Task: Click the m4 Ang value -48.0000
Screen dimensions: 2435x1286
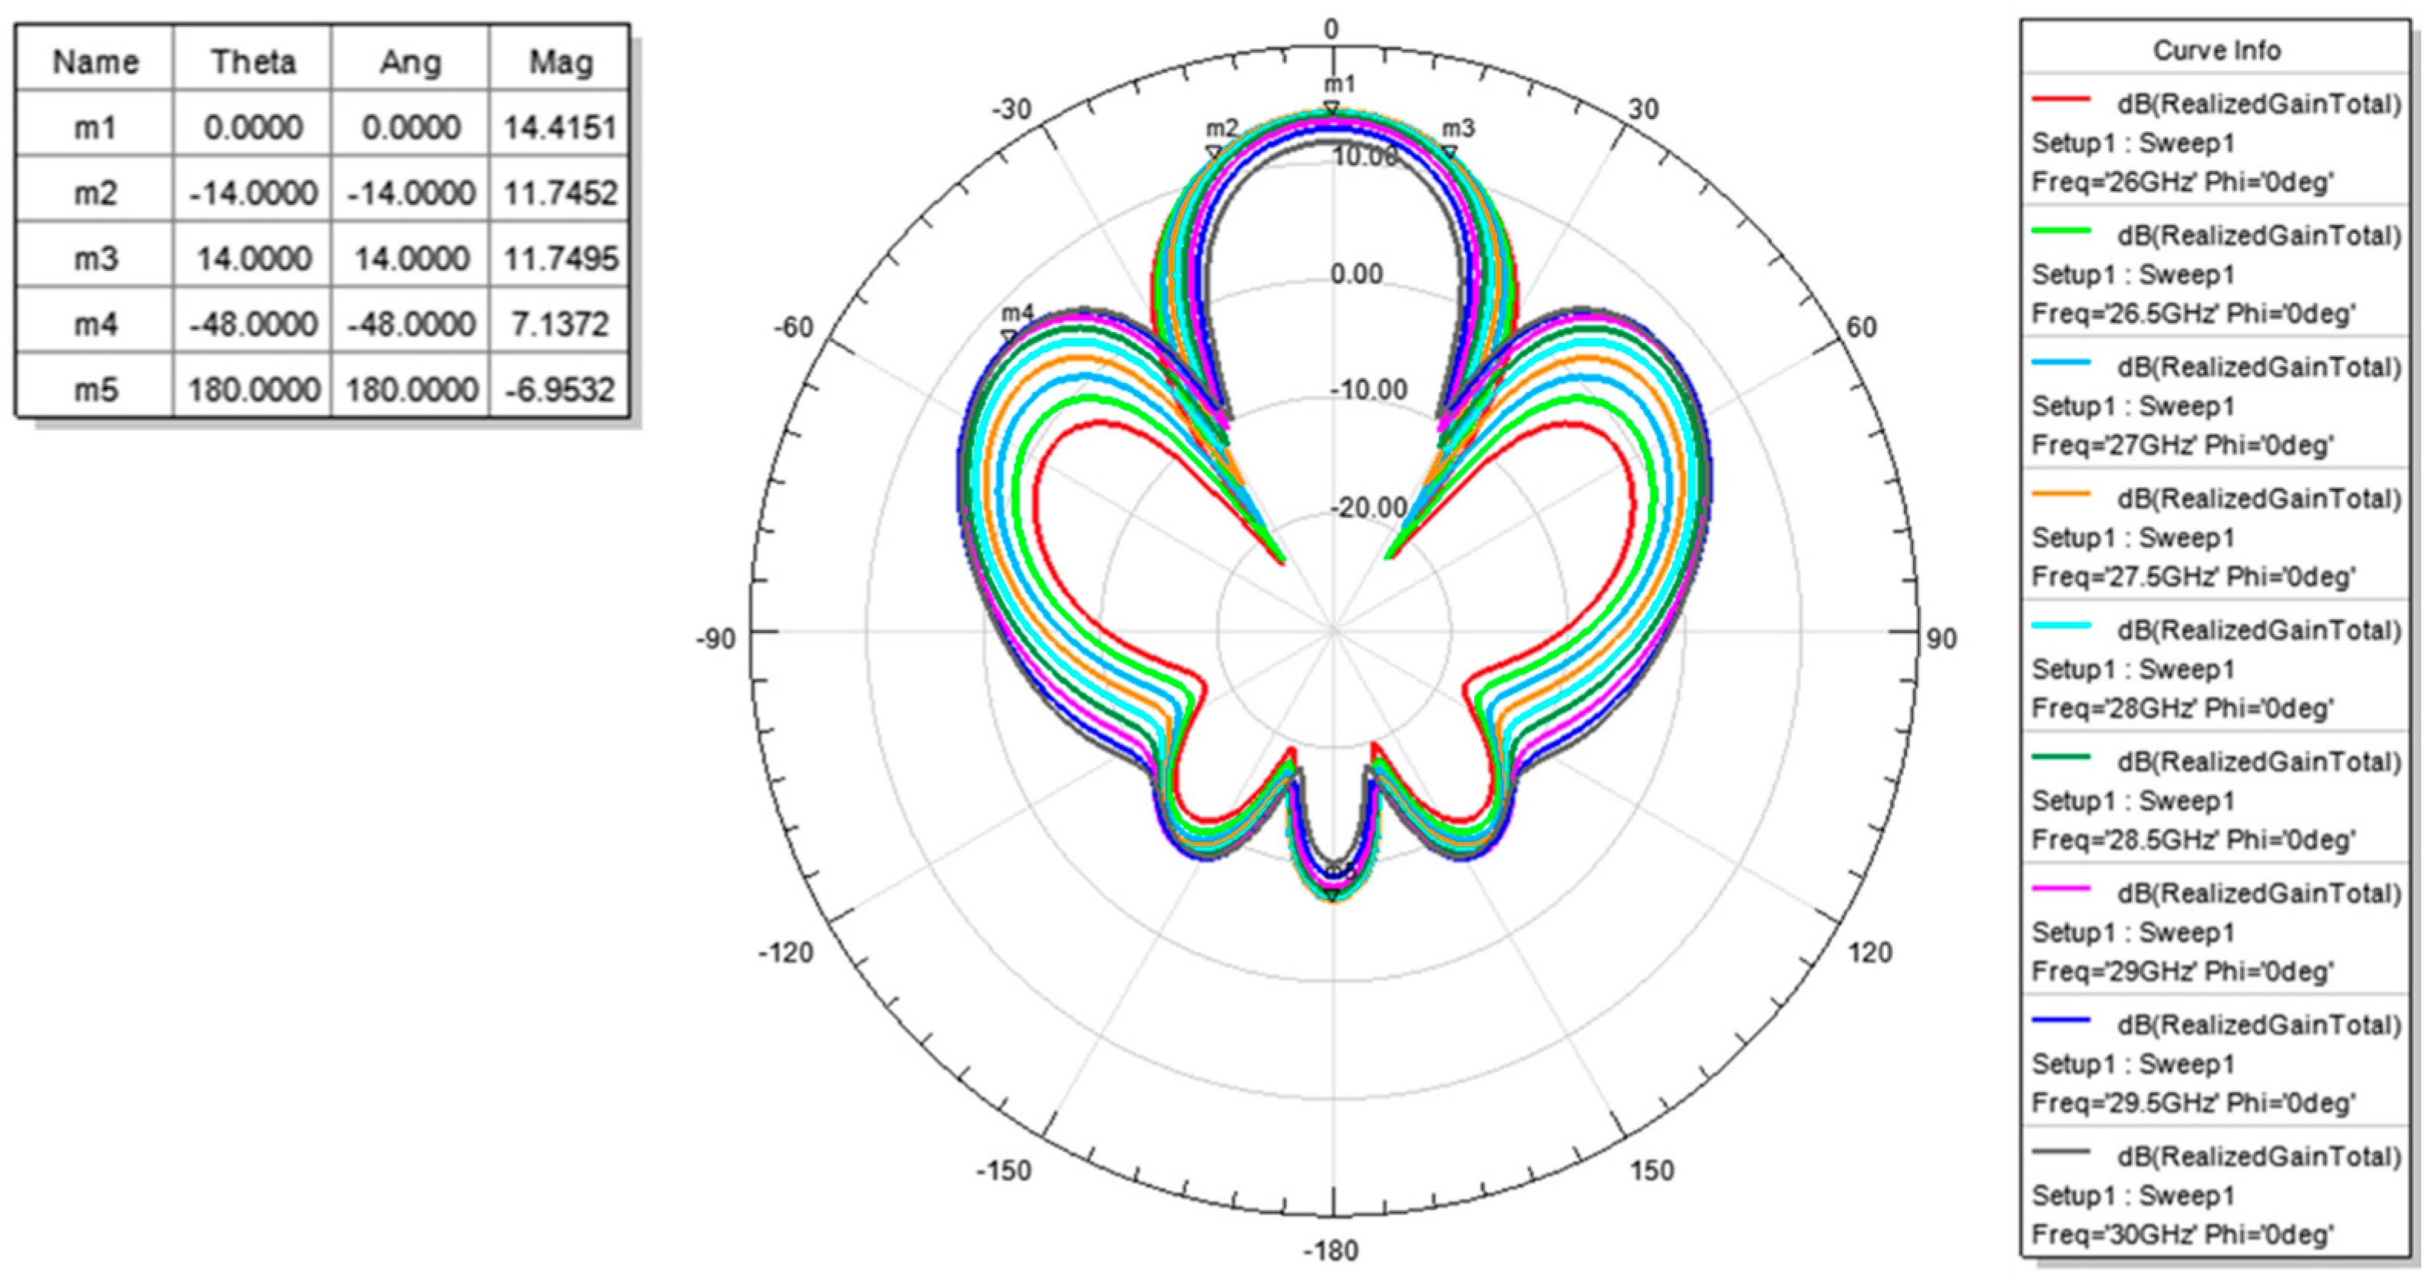Action: 411,324
